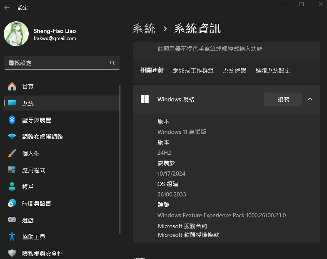Image resolution: width=327 pixels, height=259 pixels.
Task: Click the 此顯示器不提供手寫筆或觸控式輸入功能 text
Action: 210,49
